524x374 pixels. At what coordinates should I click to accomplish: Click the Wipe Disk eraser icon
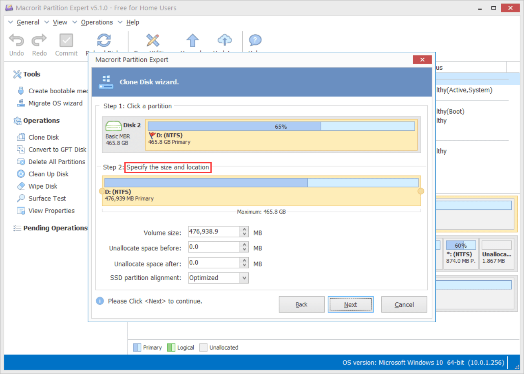pos(21,186)
